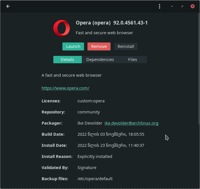
Task: Open the https://www.opera.com/ link
Action: 65,88
